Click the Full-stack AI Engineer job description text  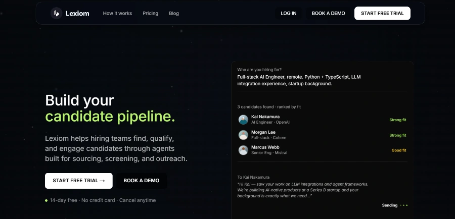(x=299, y=80)
